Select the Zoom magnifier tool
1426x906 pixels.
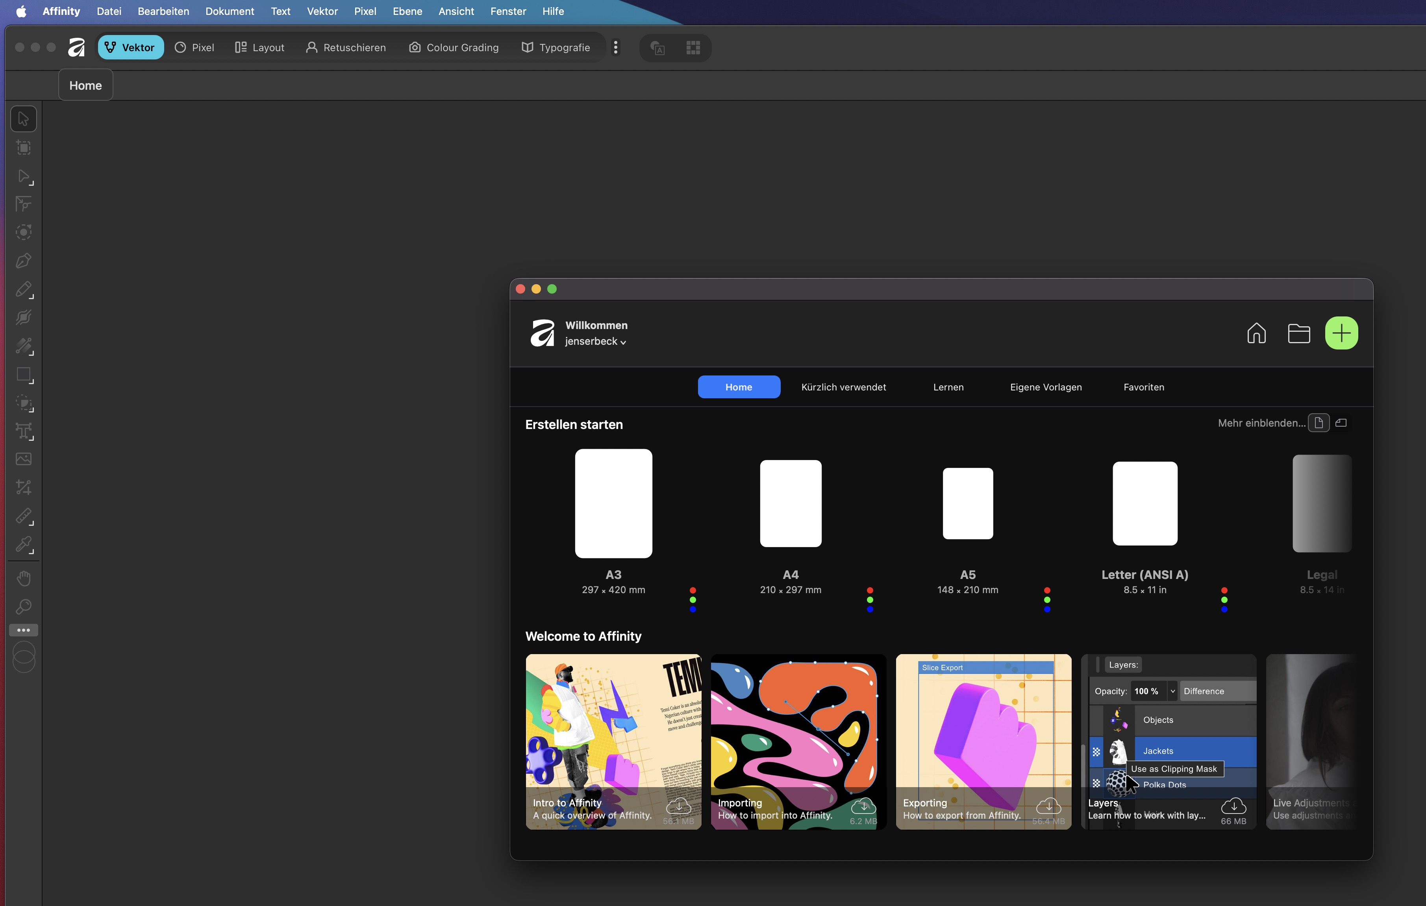24,607
